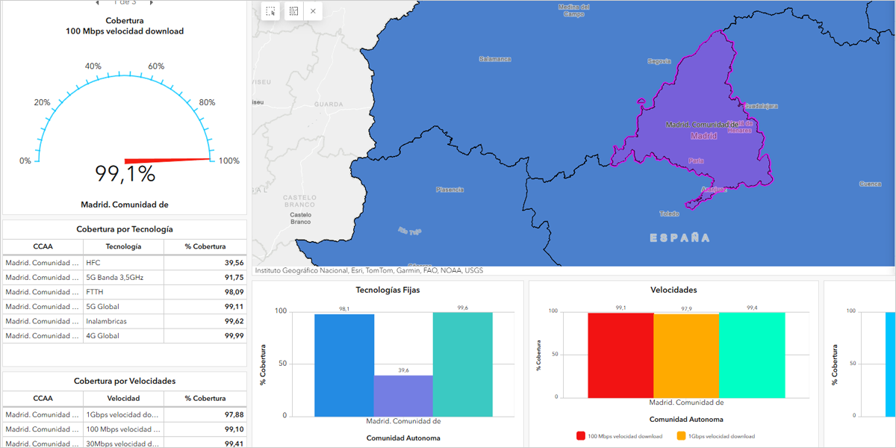Screen dimensions: 896x448
Task: Sort technology table by CCAA header
Action: tap(43, 246)
